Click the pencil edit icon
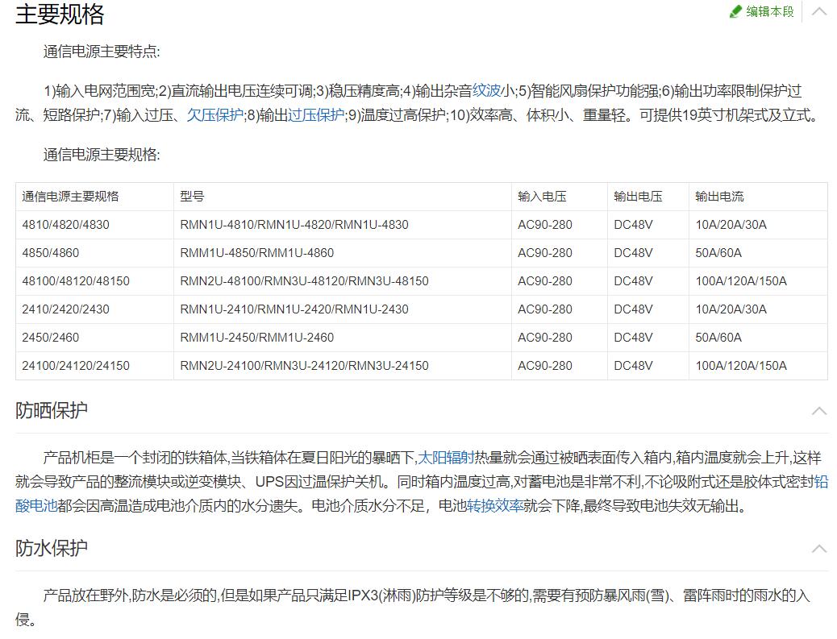Screen dimensions: 837x639 point(735,11)
